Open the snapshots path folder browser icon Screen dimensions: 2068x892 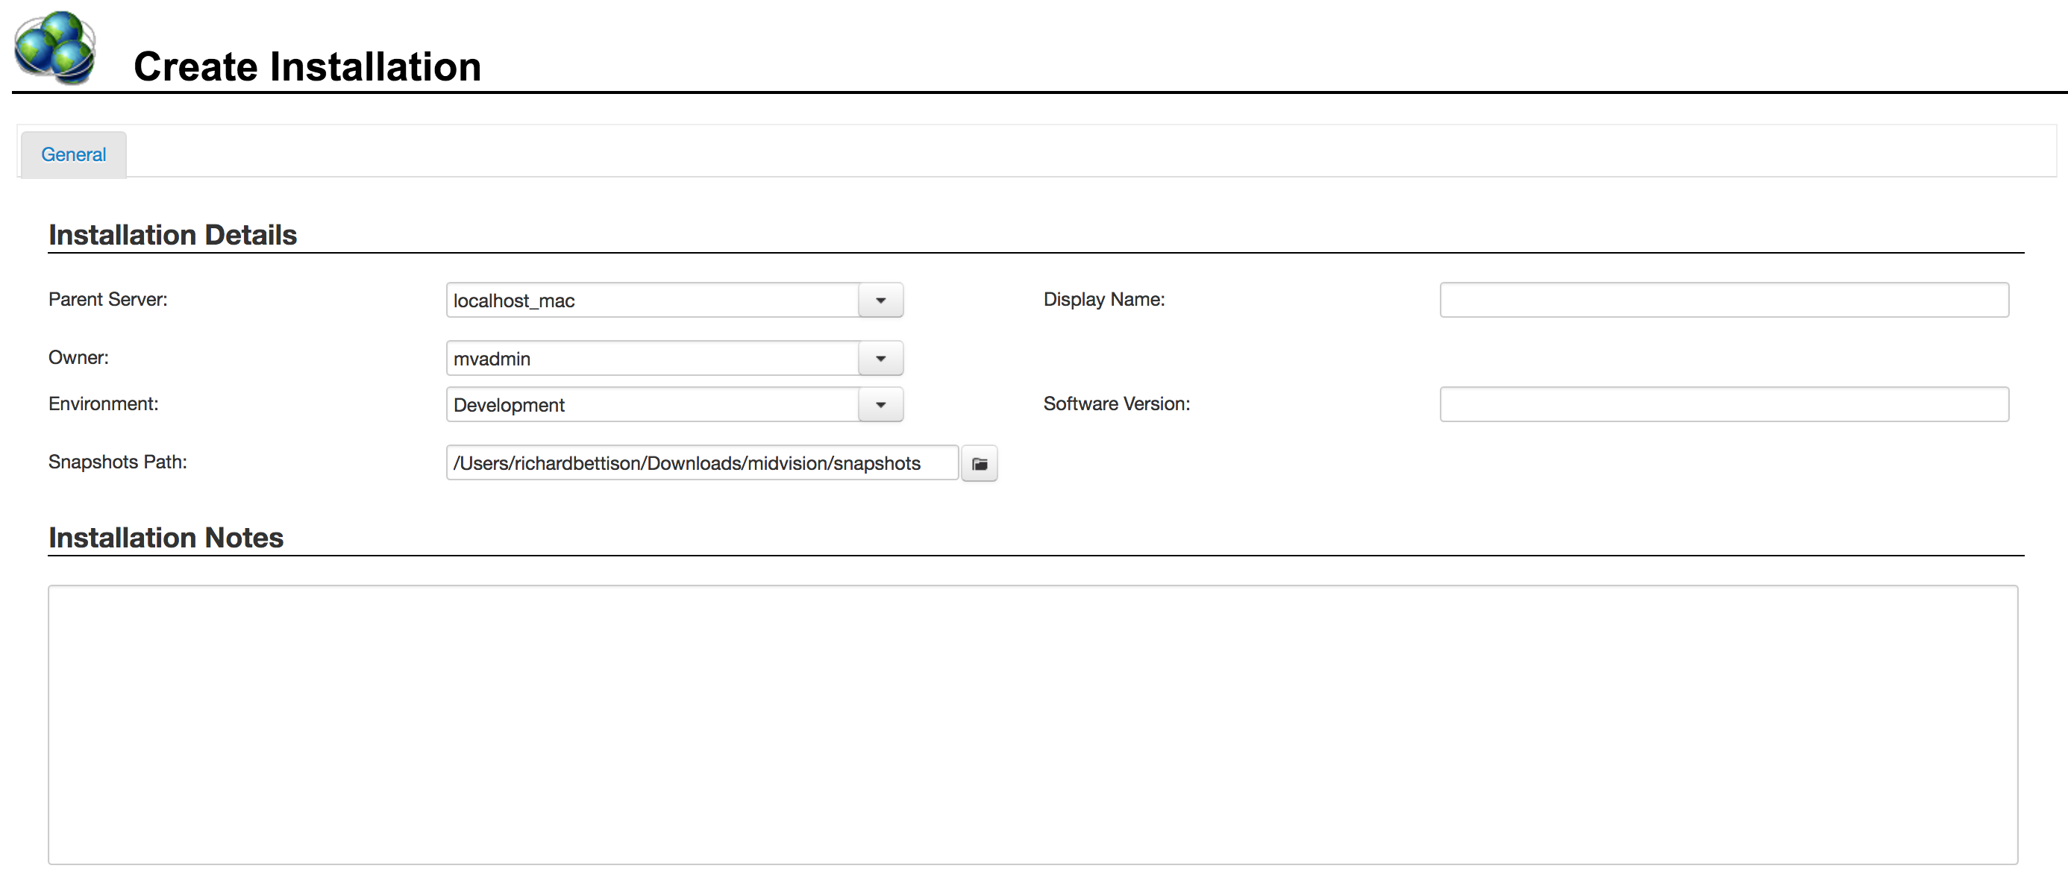coord(980,463)
